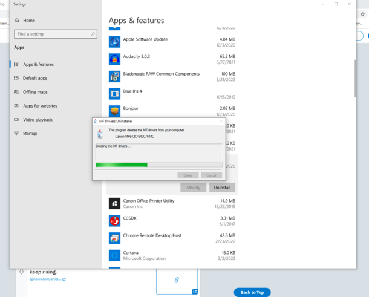Click the Blackmagic RAW Common Components icon
This screenshot has width=369, height=297.
click(114, 76)
